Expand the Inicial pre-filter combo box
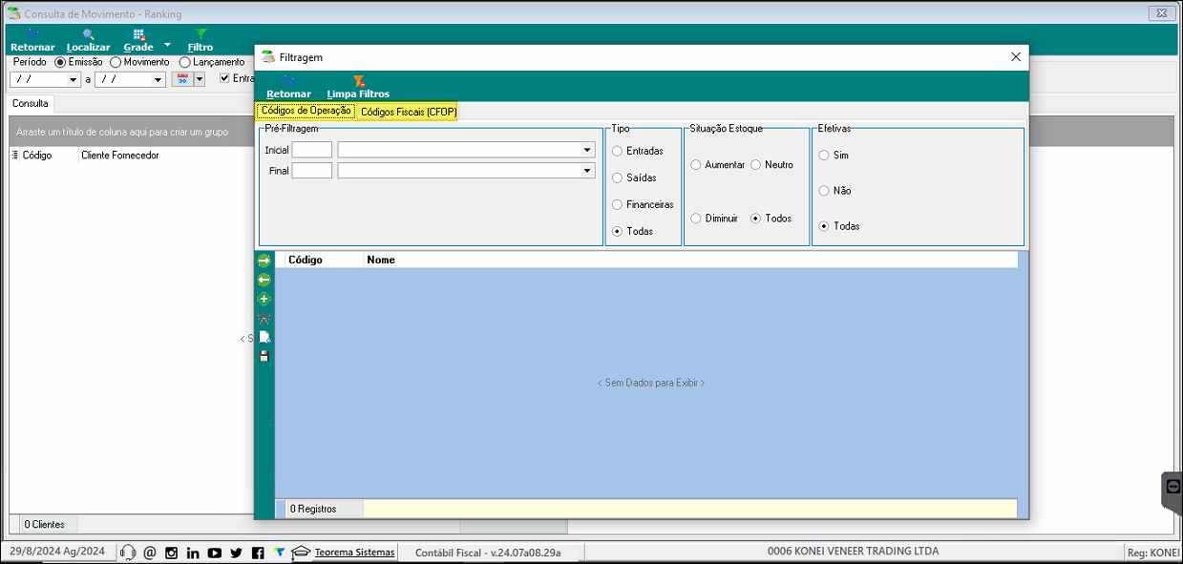The image size is (1183, 564). pyautogui.click(x=587, y=150)
